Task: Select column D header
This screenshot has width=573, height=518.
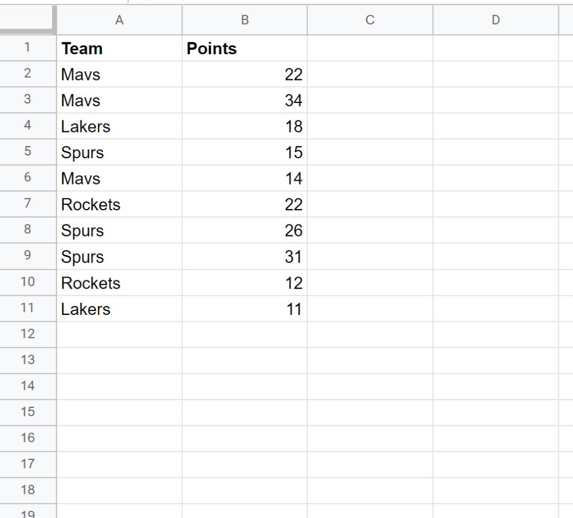Action: point(495,20)
